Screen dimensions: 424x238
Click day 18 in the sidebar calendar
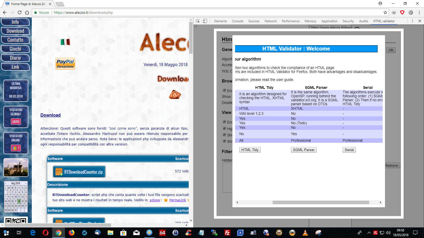tap(19, 201)
